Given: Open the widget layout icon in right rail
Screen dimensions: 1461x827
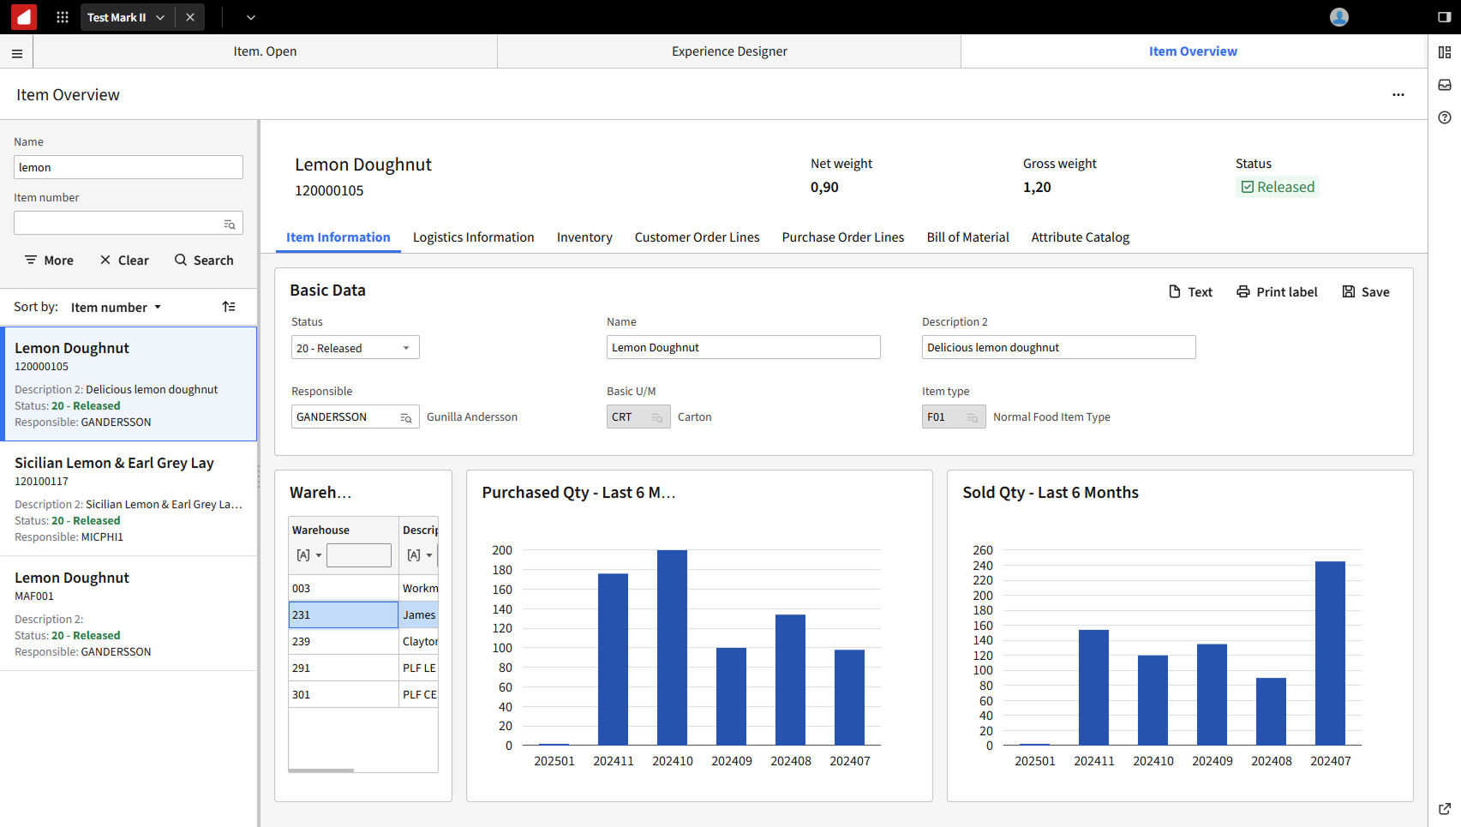Looking at the screenshot, I should (x=1445, y=52).
